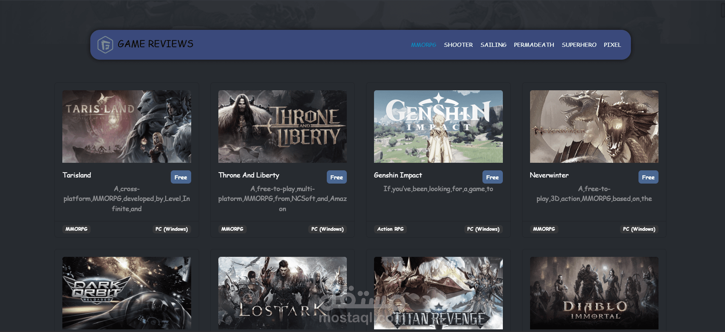Switch to the SHOOTER category
The height and width of the screenshot is (332, 725).
[458, 45]
